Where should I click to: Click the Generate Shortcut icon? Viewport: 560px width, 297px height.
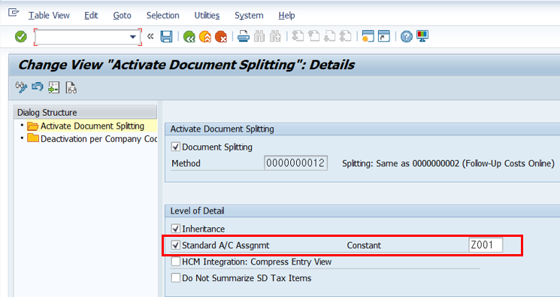(x=384, y=36)
